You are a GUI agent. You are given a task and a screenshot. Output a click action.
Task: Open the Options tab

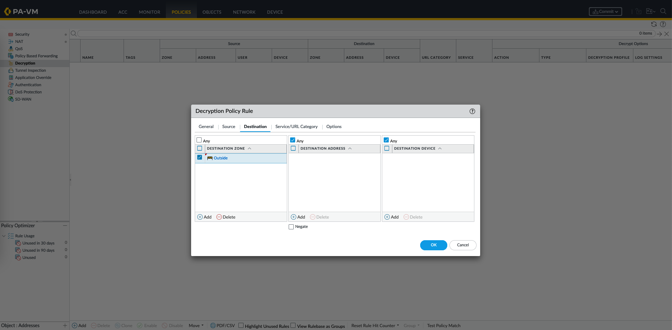tap(333, 127)
